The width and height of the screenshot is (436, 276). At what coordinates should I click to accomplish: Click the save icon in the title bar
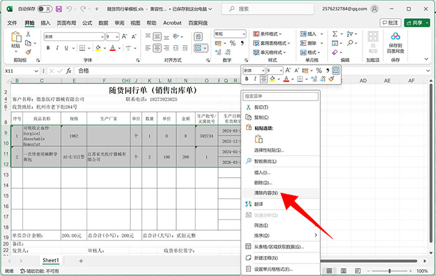click(59, 9)
